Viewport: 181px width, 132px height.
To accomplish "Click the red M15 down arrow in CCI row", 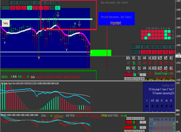I will (159, 128).
